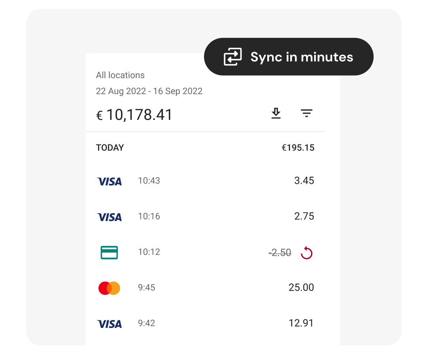Click the Sync in minutes badge
427x354 pixels.
click(288, 56)
